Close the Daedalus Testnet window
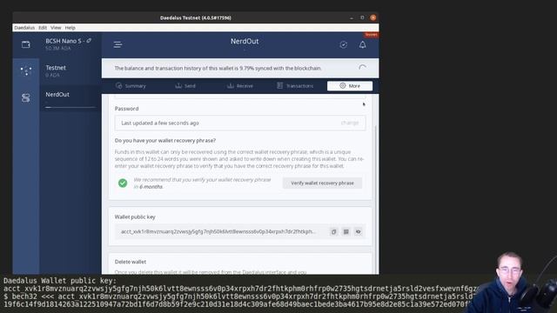This screenshot has width=557, height=313. coord(373,17)
